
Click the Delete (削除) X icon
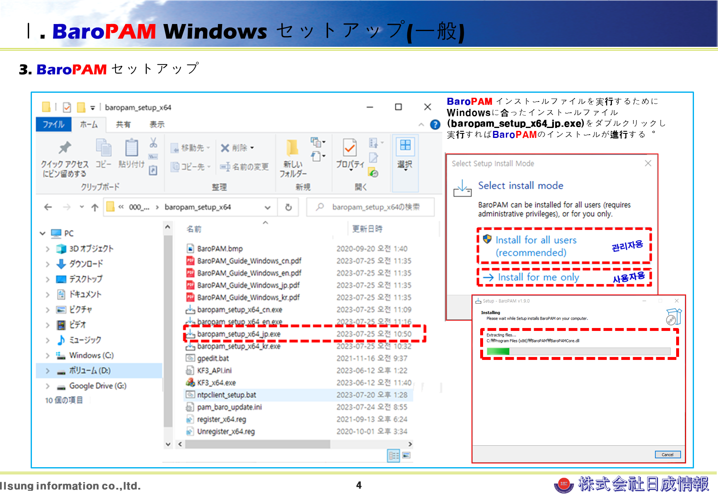225,148
